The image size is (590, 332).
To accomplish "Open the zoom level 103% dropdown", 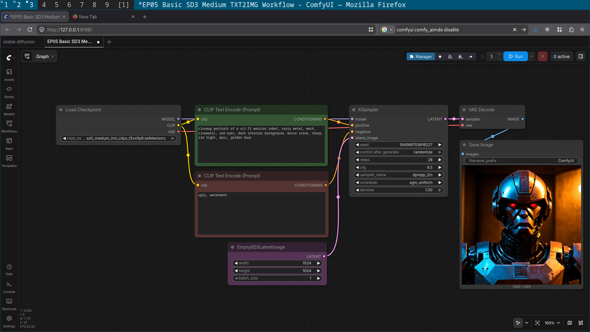I will coord(552,323).
